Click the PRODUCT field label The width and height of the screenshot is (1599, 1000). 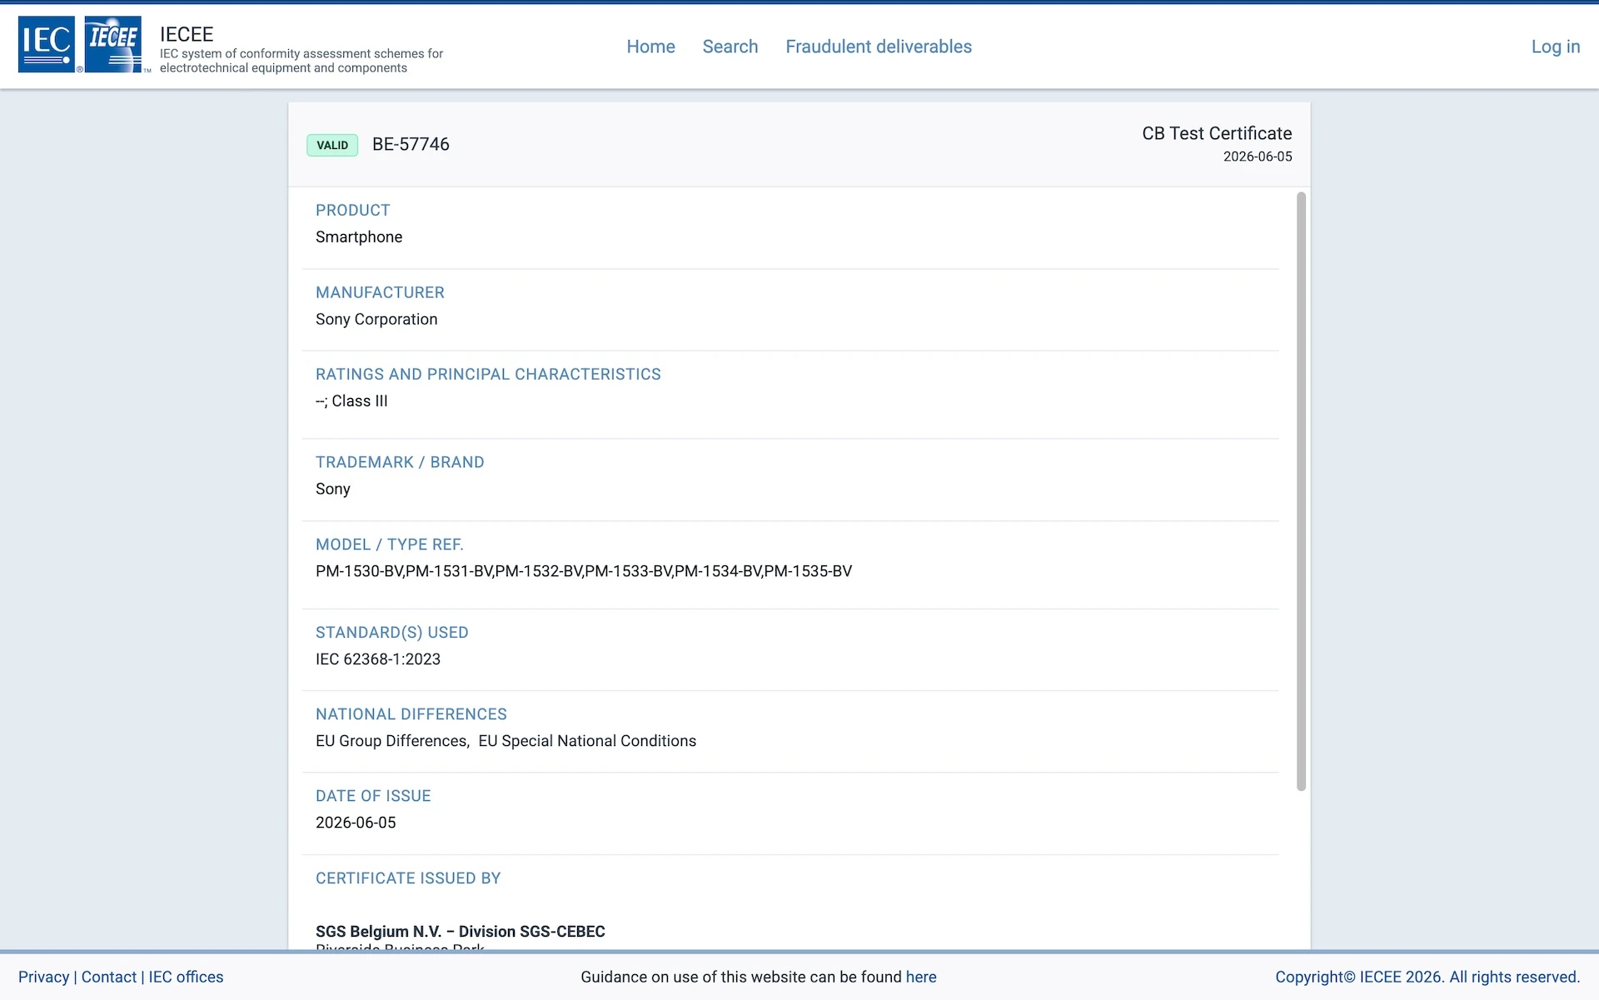point(353,211)
